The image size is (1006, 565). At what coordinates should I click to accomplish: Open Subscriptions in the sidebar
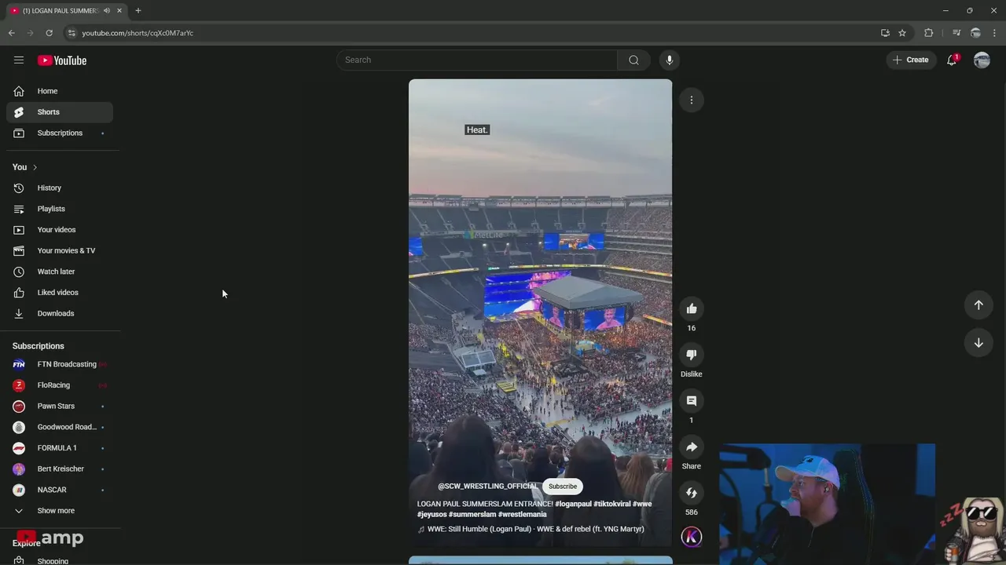[x=60, y=133]
